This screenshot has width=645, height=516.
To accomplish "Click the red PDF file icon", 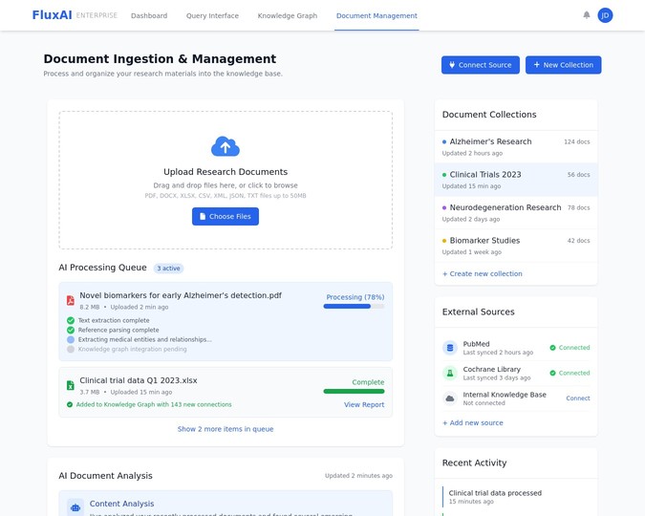I will pyautogui.click(x=71, y=300).
